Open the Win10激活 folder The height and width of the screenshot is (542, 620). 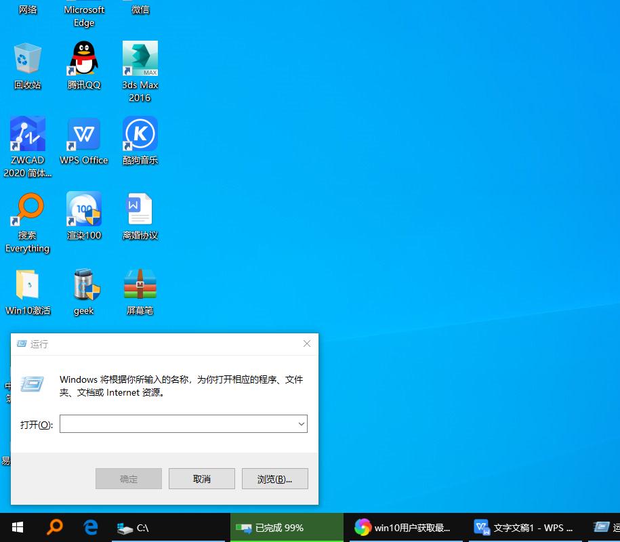click(27, 285)
